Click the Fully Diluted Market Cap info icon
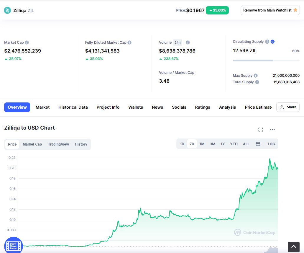Viewport: 304px width, 253px height. click(129, 42)
